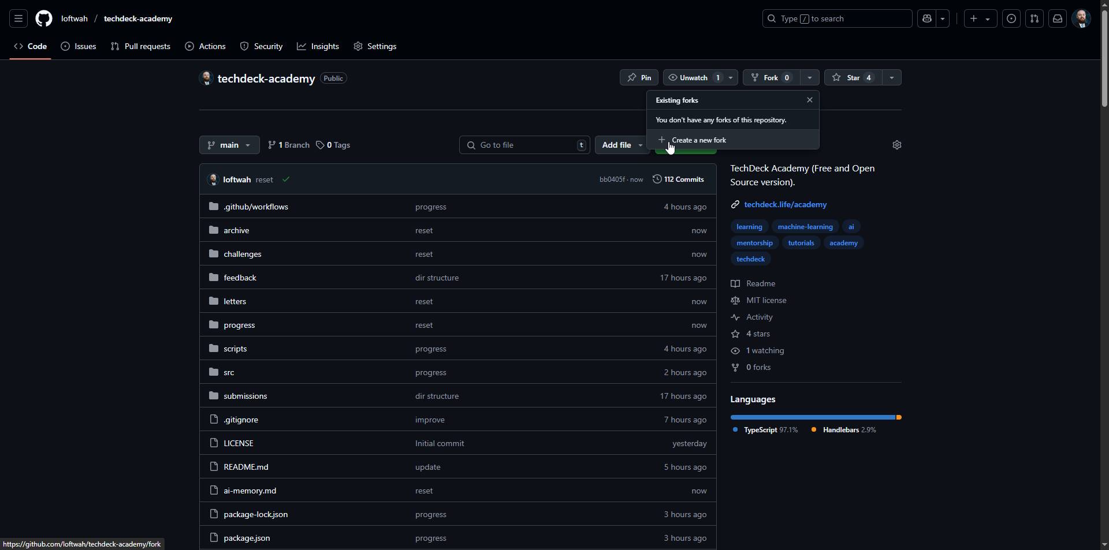Click the Go to file search box
The height and width of the screenshot is (550, 1109).
[524, 145]
